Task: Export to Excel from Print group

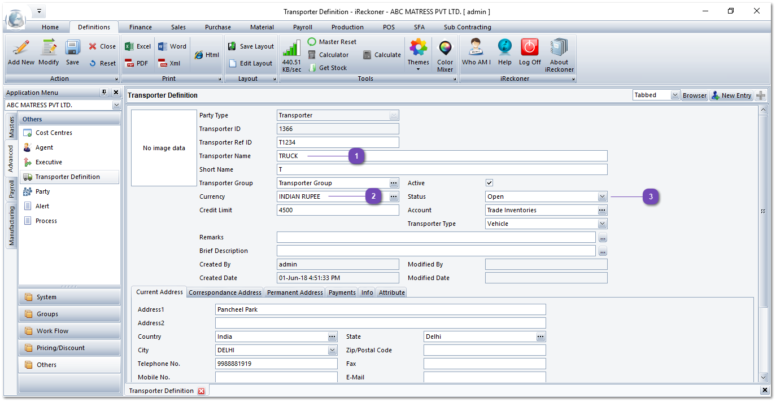Action: 138,46
